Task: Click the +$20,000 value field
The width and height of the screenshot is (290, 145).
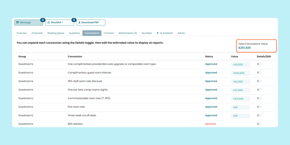Action: tap(241, 73)
